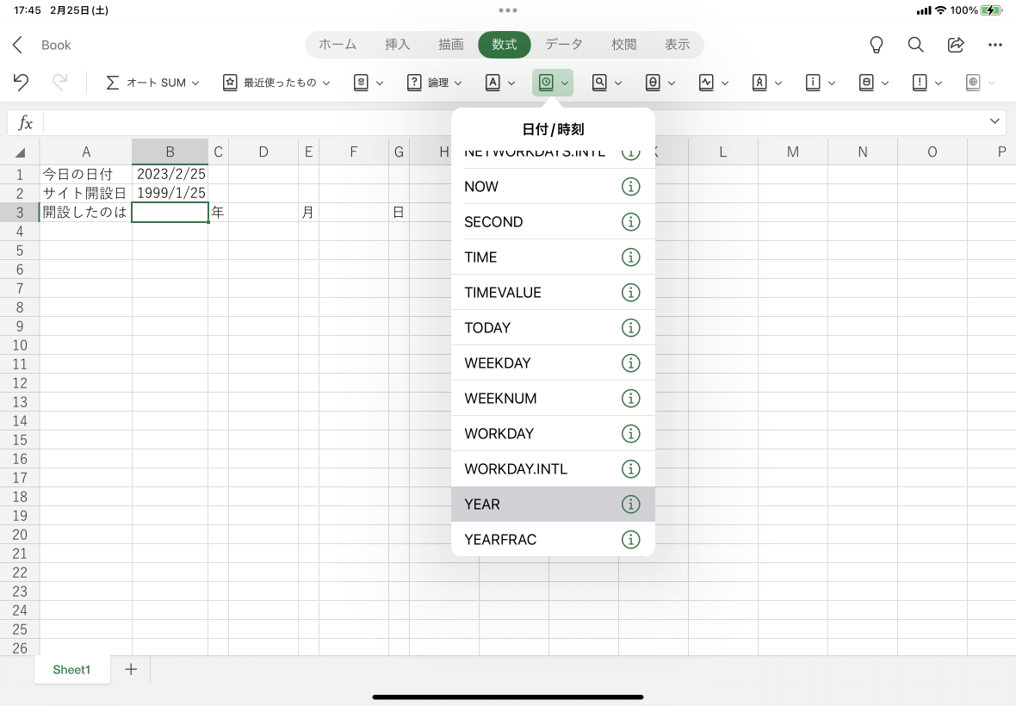1016x706 pixels.
Task: Open the text functions letter A icon
Action: (x=493, y=83)
